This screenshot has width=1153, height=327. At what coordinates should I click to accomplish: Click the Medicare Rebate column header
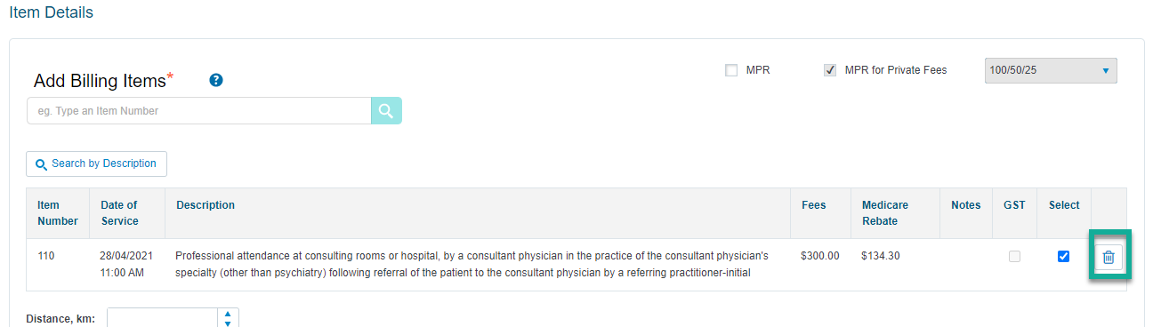[x=885, y=213]
